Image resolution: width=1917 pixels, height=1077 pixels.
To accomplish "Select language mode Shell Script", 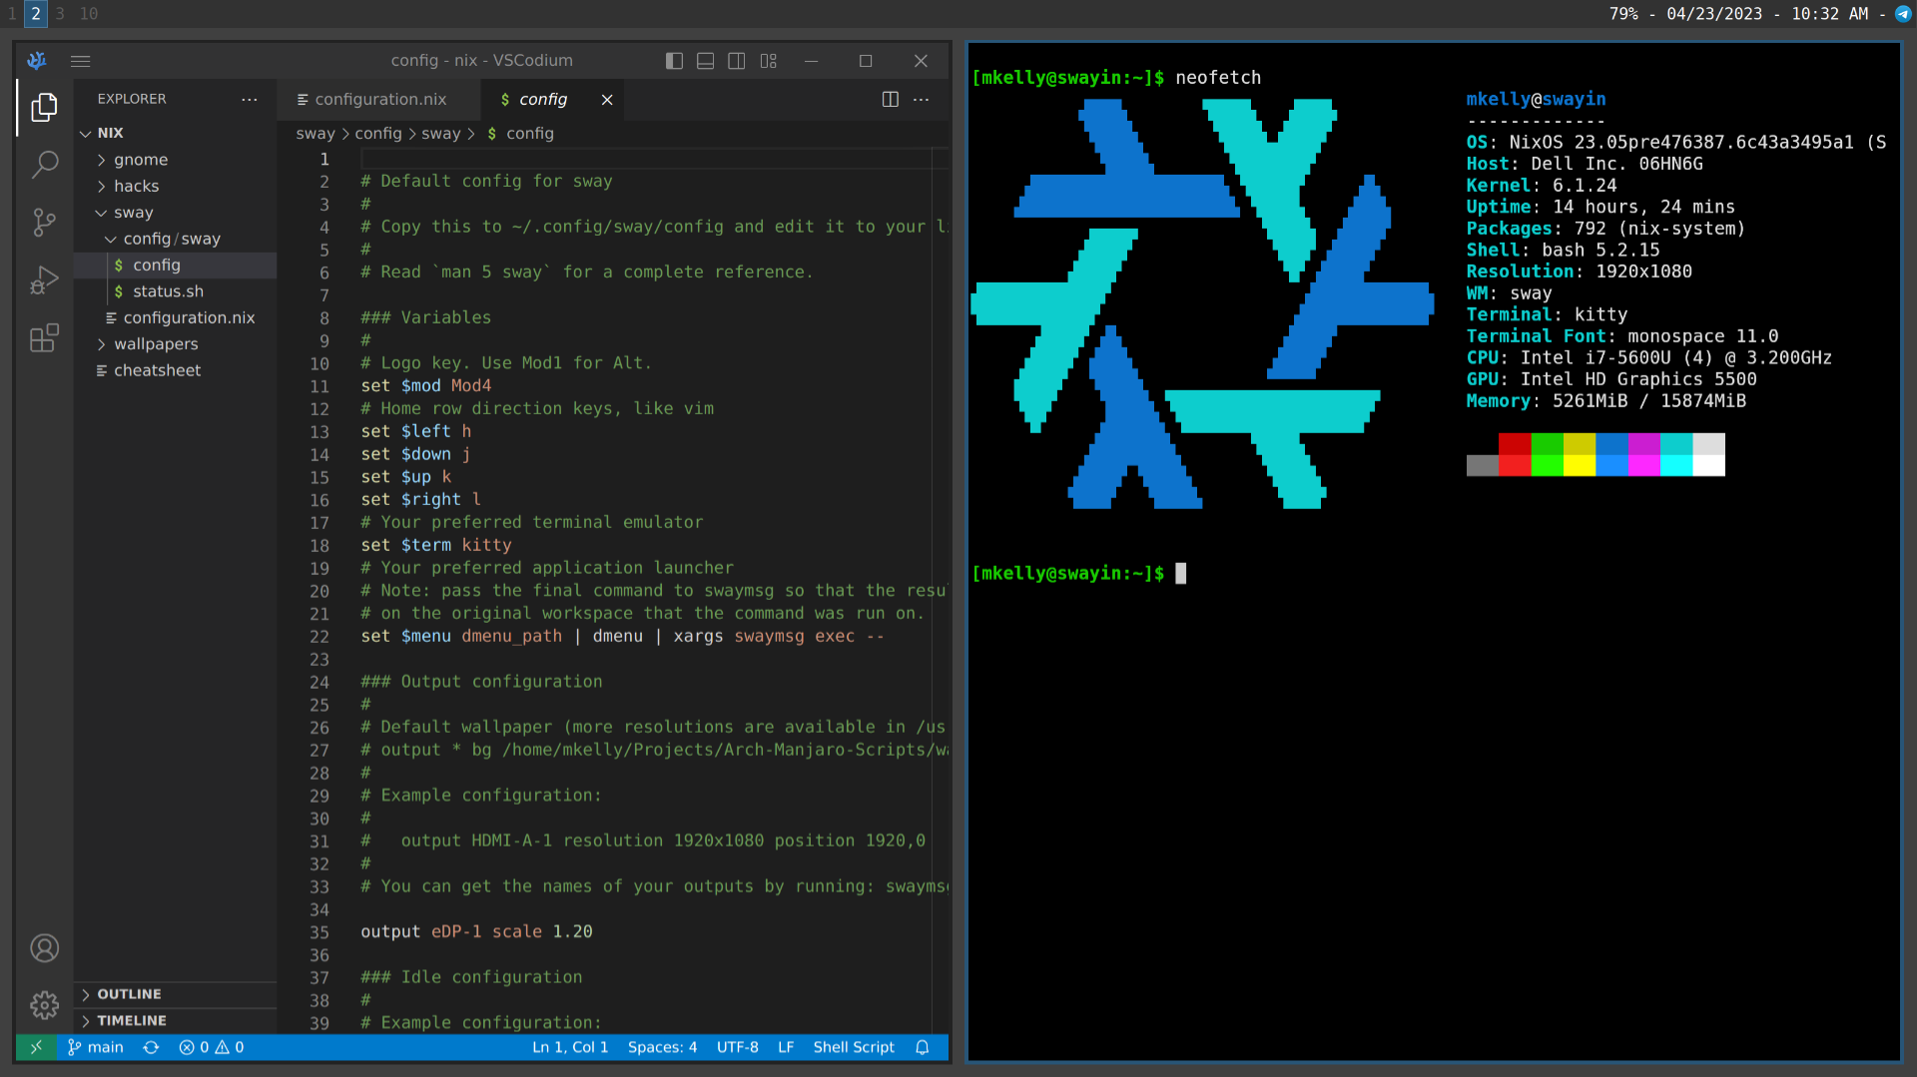I will pyautogui.click(x=854, y=1047).
